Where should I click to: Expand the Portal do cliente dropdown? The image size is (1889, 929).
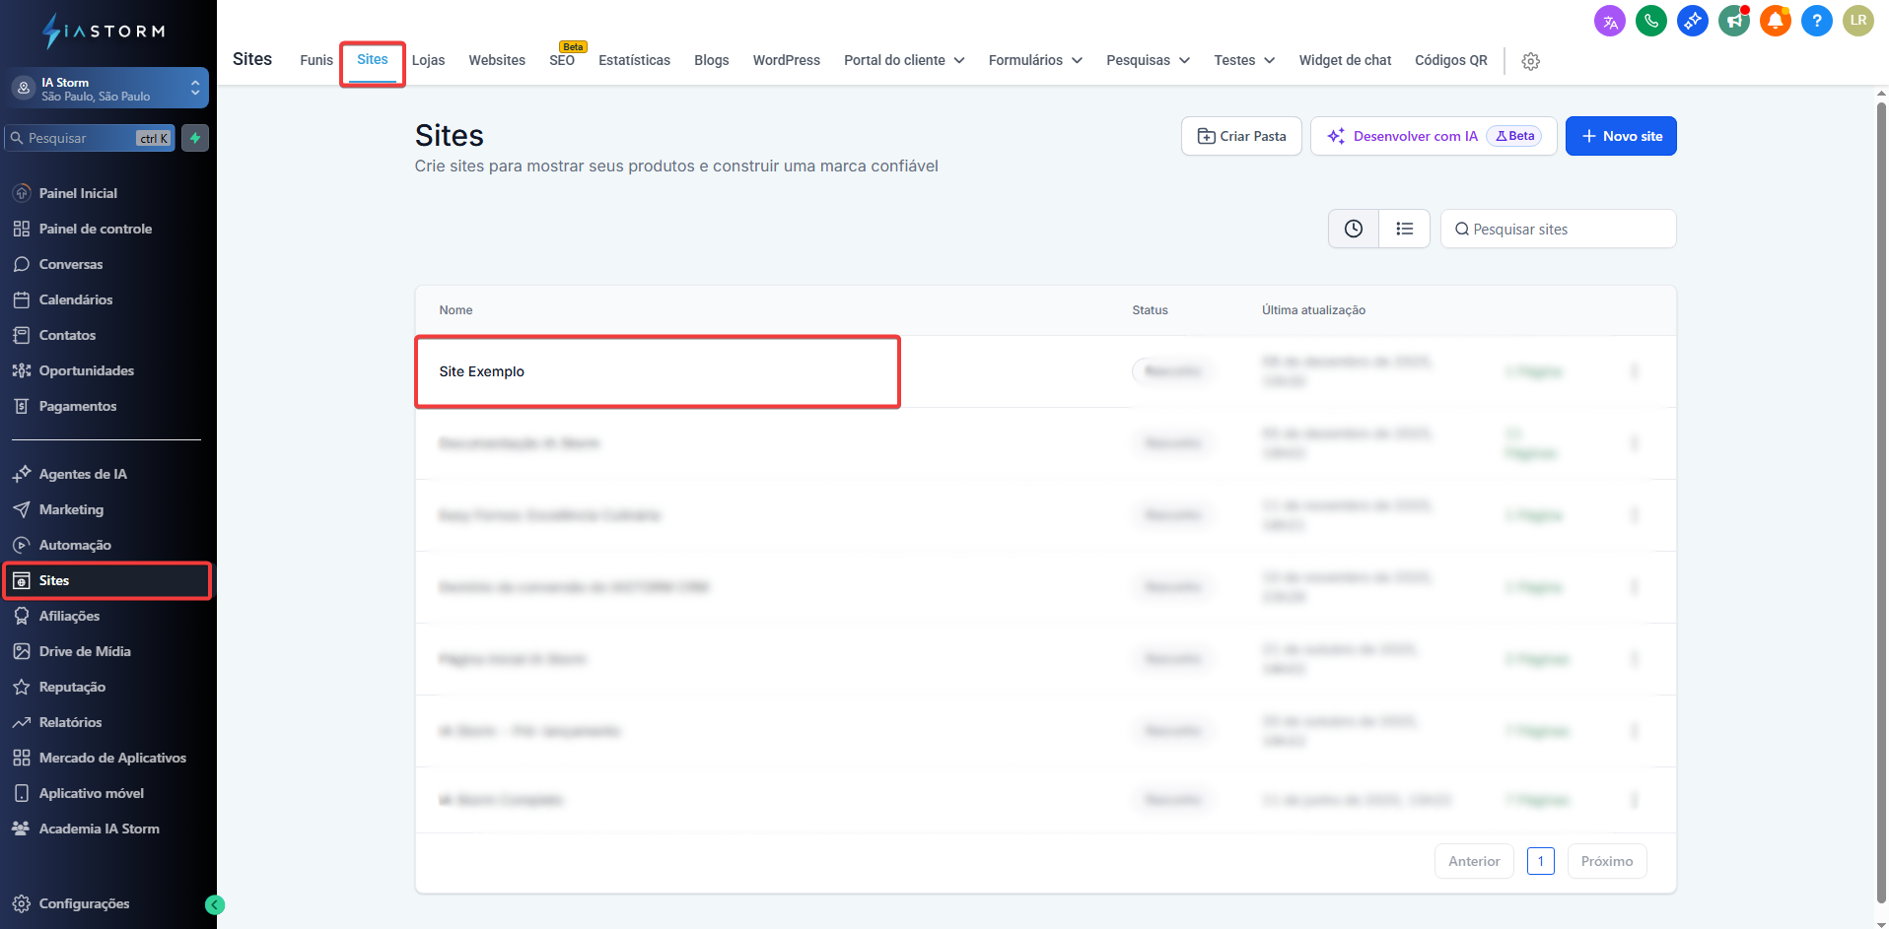click(903, 60)
